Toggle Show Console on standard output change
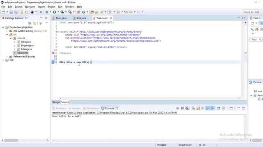The width and height of the screenshot is (263, 147). pyautogui.click(x=208, y=108)
